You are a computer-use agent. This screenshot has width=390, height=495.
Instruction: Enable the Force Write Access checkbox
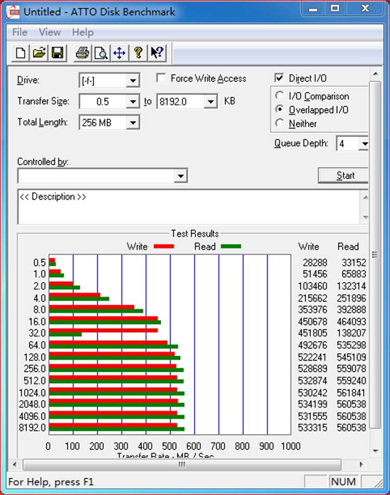coord(161,79)
